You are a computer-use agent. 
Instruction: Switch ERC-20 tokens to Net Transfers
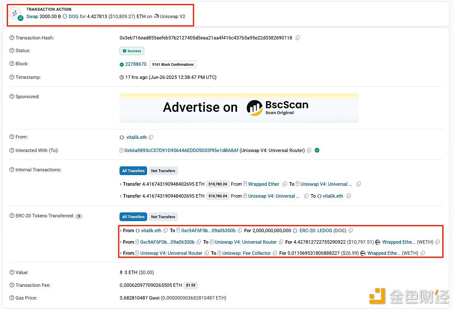163,217
